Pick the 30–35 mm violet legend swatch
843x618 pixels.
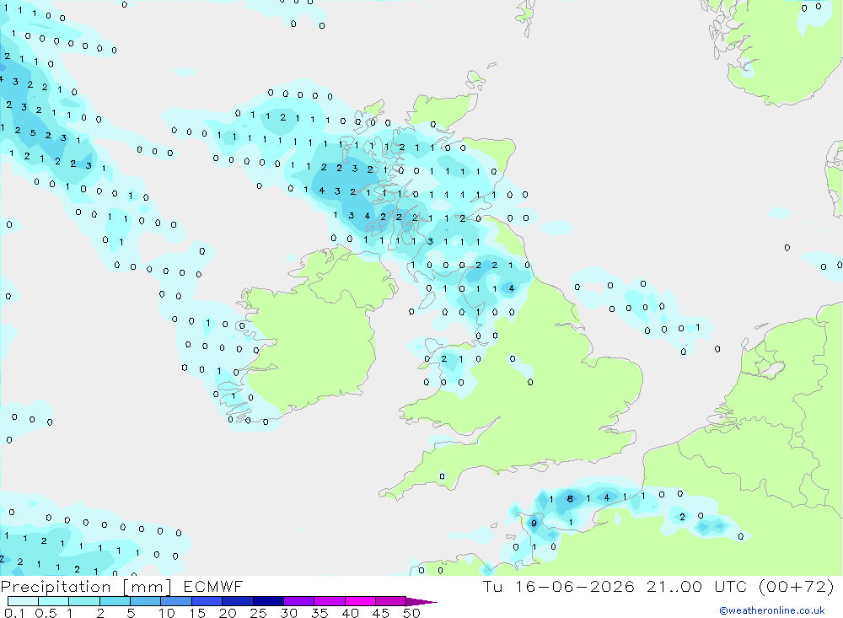click(299, 601)
